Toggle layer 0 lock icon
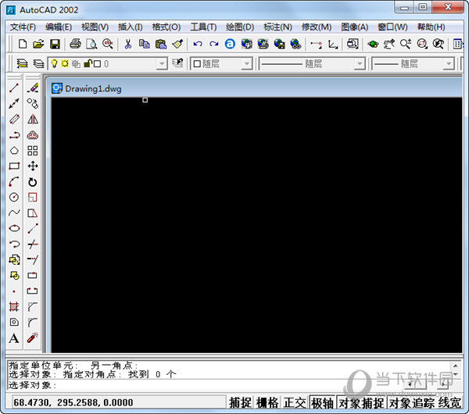469x414 pixels. (88, 64)
